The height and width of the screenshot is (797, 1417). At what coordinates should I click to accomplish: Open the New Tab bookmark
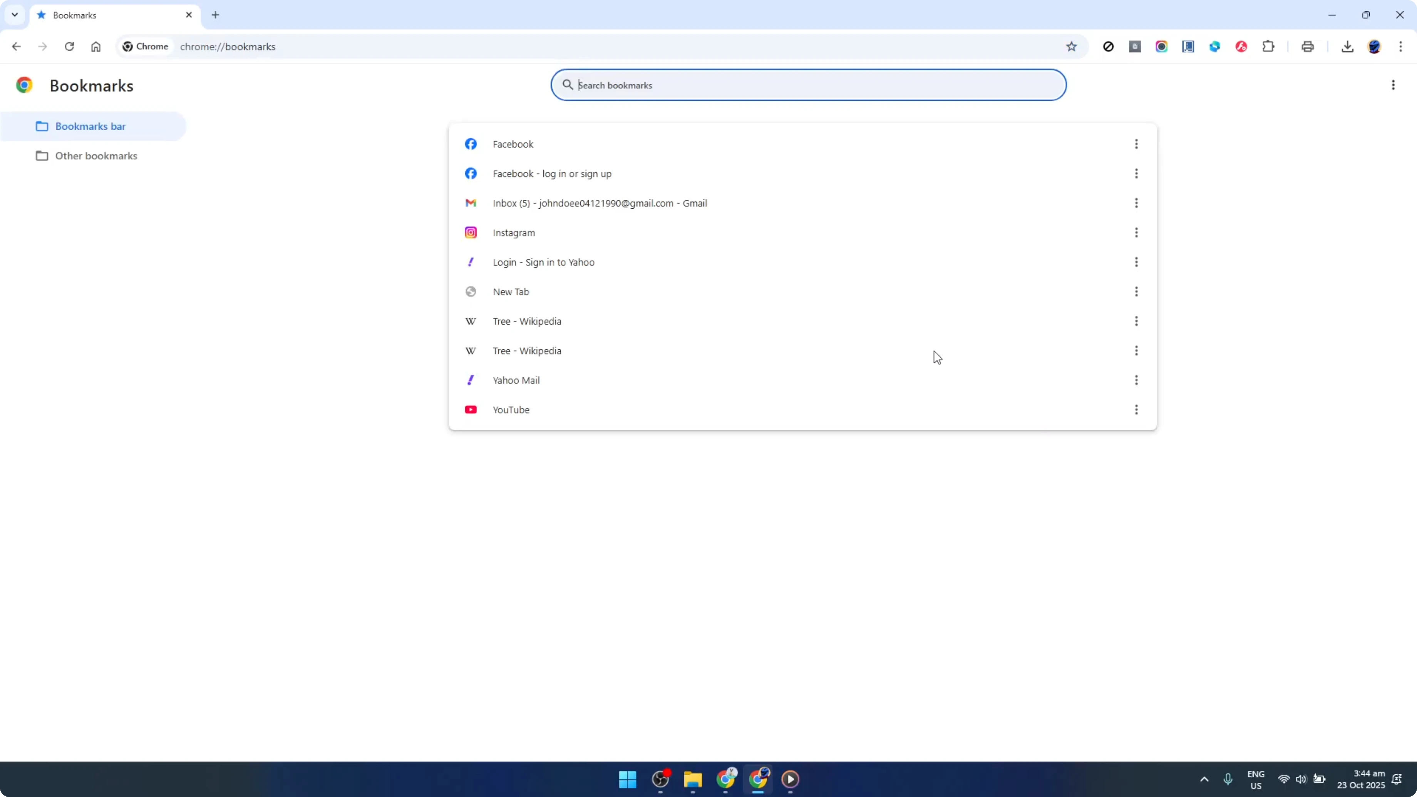tap(802, 291)
